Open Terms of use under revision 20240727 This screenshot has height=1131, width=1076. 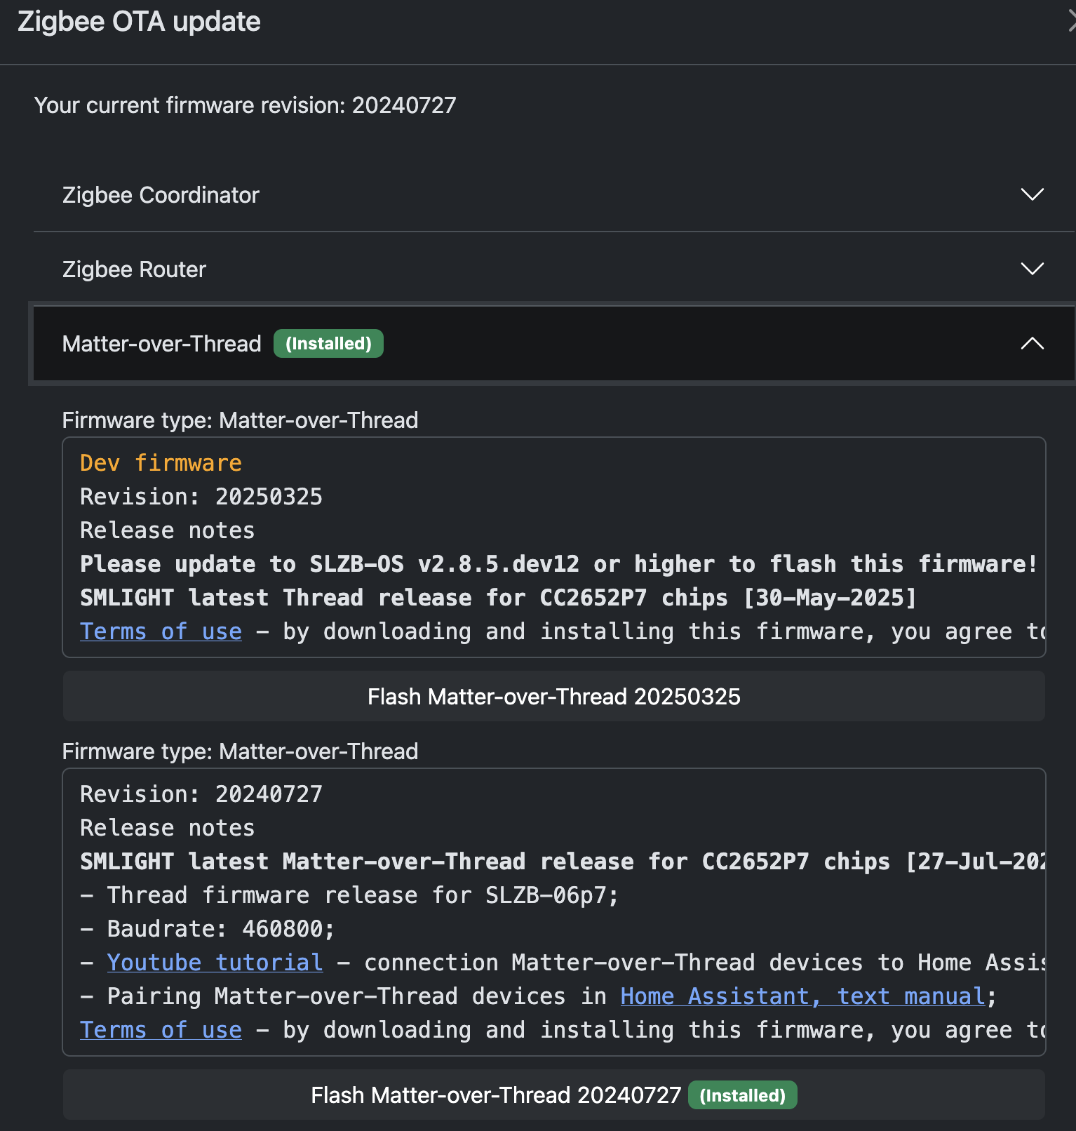(161, 1030)
